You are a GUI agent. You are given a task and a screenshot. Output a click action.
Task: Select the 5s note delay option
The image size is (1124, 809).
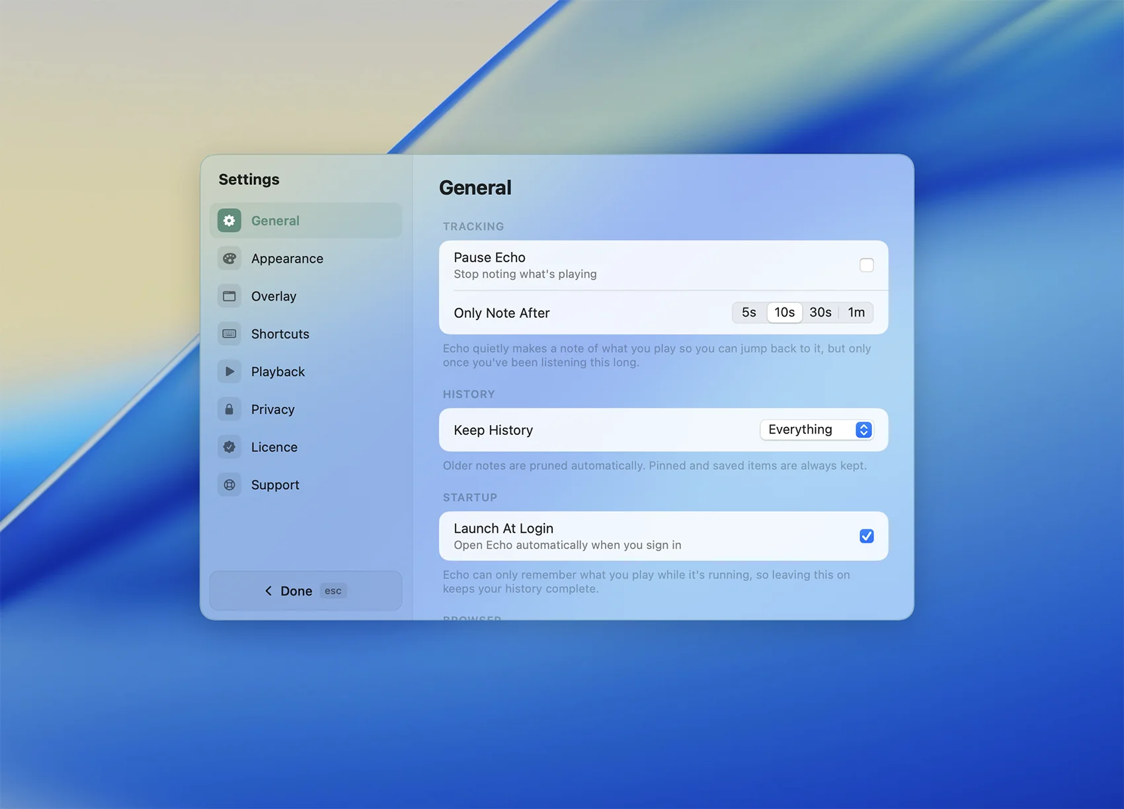pos(749,313)
